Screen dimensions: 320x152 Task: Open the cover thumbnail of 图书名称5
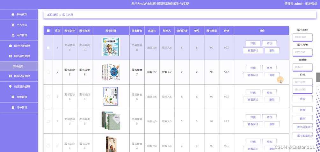111,120
